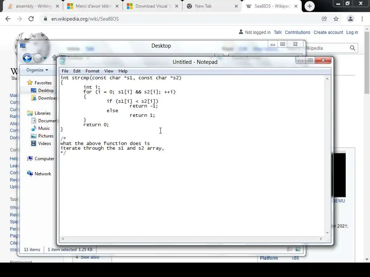Select Favorites in Explorer sidebar
This screenshot has width=370, height=277.
coord(43,83)
